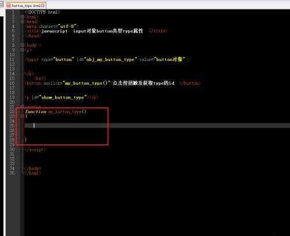Click the closing </button> tag
This screenshot has width=290, height=236.
click(190, 83)
